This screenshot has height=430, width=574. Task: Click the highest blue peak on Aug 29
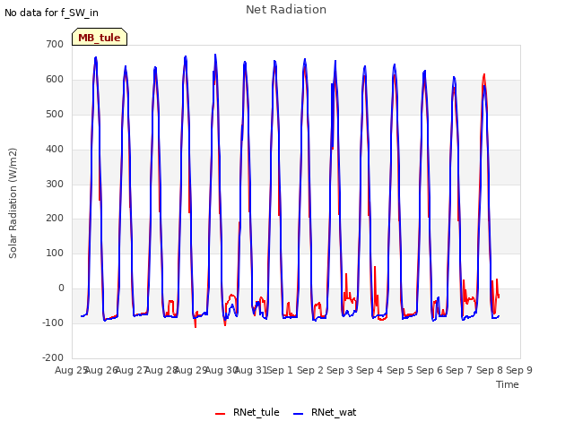tap(215, 56)
